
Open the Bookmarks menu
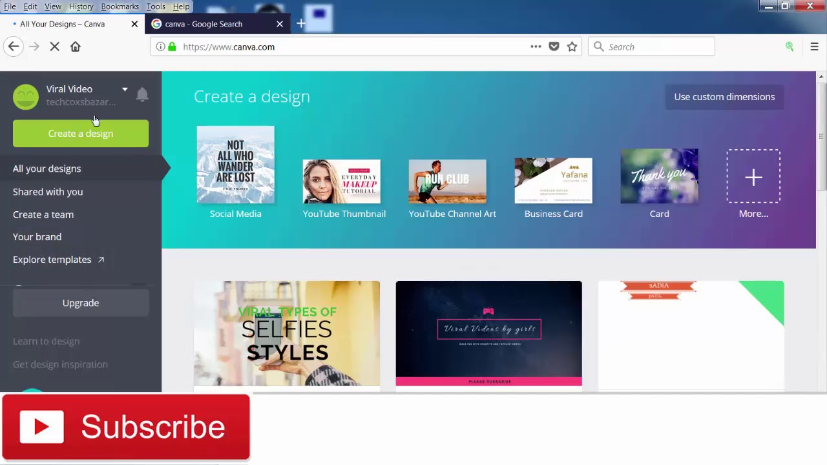coord(120,6)
